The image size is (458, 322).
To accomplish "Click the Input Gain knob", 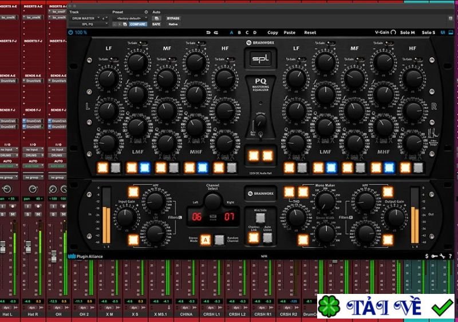I will click(x=126, y=217).
